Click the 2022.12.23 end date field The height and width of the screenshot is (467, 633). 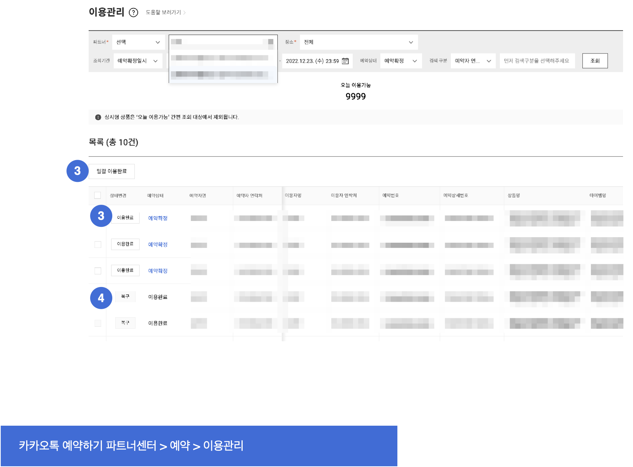click(312, 61)
